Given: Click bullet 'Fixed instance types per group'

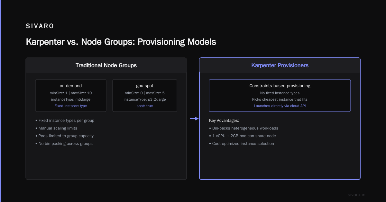Looking at the screenshot, I should tap(65, 121).
